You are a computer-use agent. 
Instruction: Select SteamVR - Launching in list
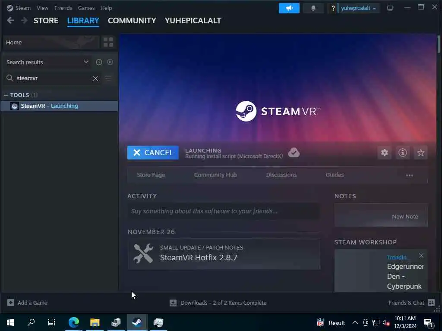(59, 106)
